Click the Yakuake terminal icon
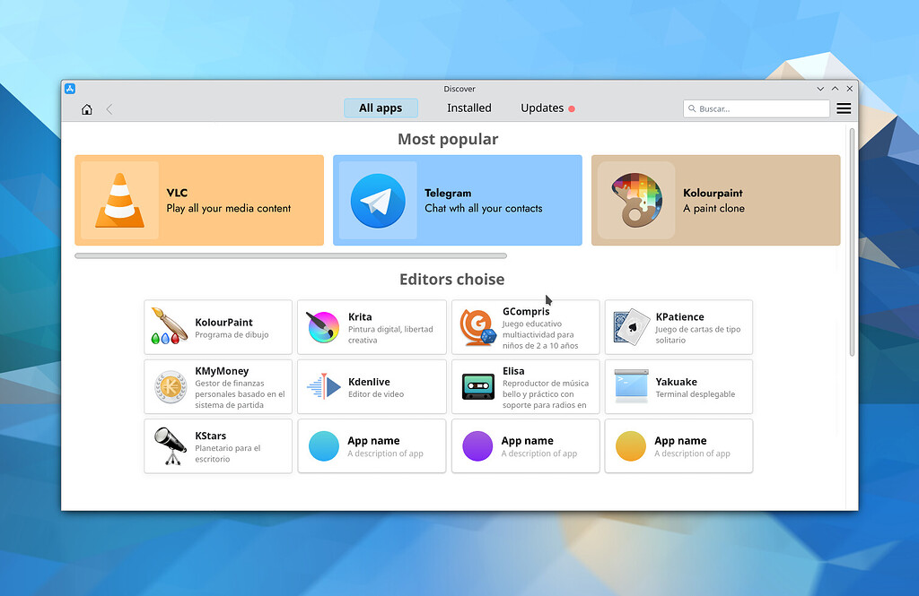 point(631,386)
